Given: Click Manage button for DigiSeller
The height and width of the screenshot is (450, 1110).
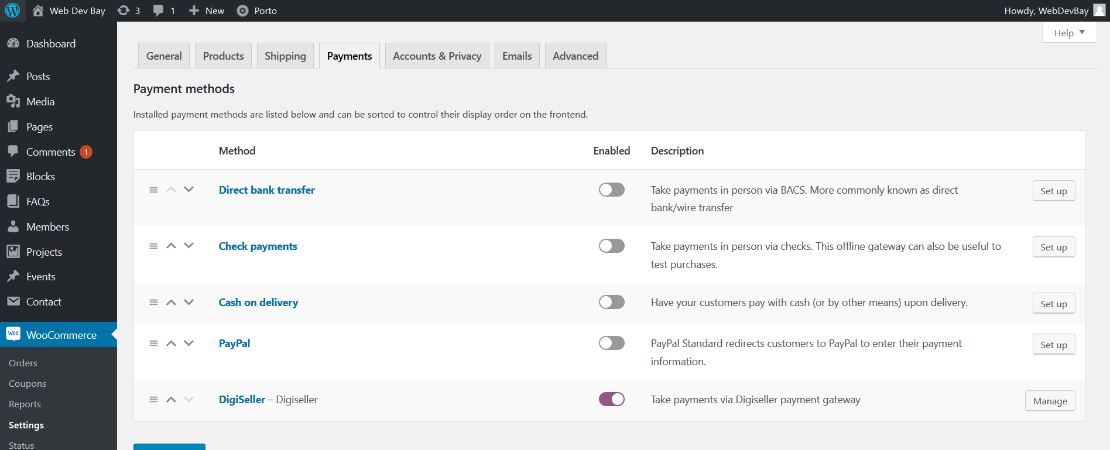Looking at the screenshot, I should (1050, 401).
